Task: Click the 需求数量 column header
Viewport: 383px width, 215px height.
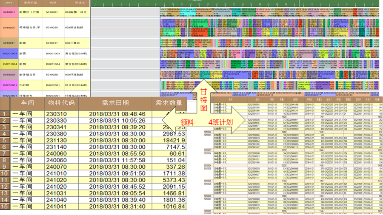Action: coord(169,103)
